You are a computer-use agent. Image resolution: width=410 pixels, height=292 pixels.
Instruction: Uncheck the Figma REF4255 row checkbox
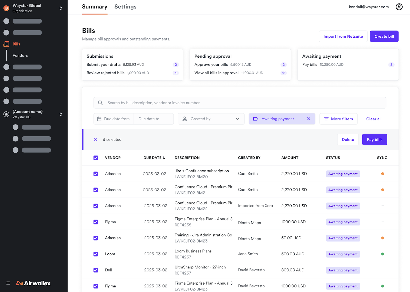[96, 222]
